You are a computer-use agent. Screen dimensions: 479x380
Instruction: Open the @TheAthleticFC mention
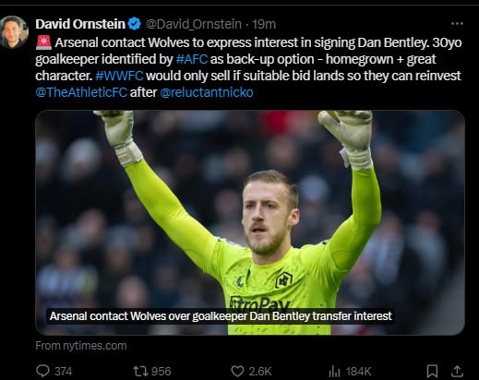tap(81, 92)
